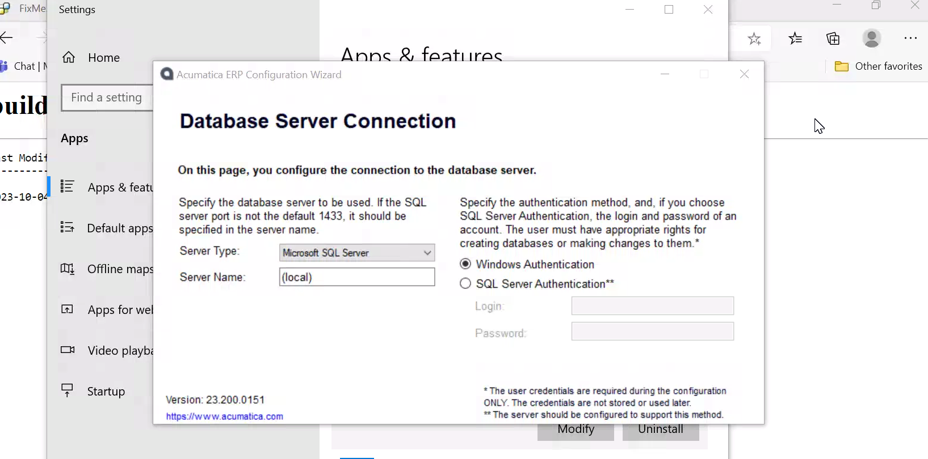Image resolution: width=928 pixels, height=459 pixels.
Task: Click Apps & features list icon
Action: pyautogui.click(x=68, y=186)
